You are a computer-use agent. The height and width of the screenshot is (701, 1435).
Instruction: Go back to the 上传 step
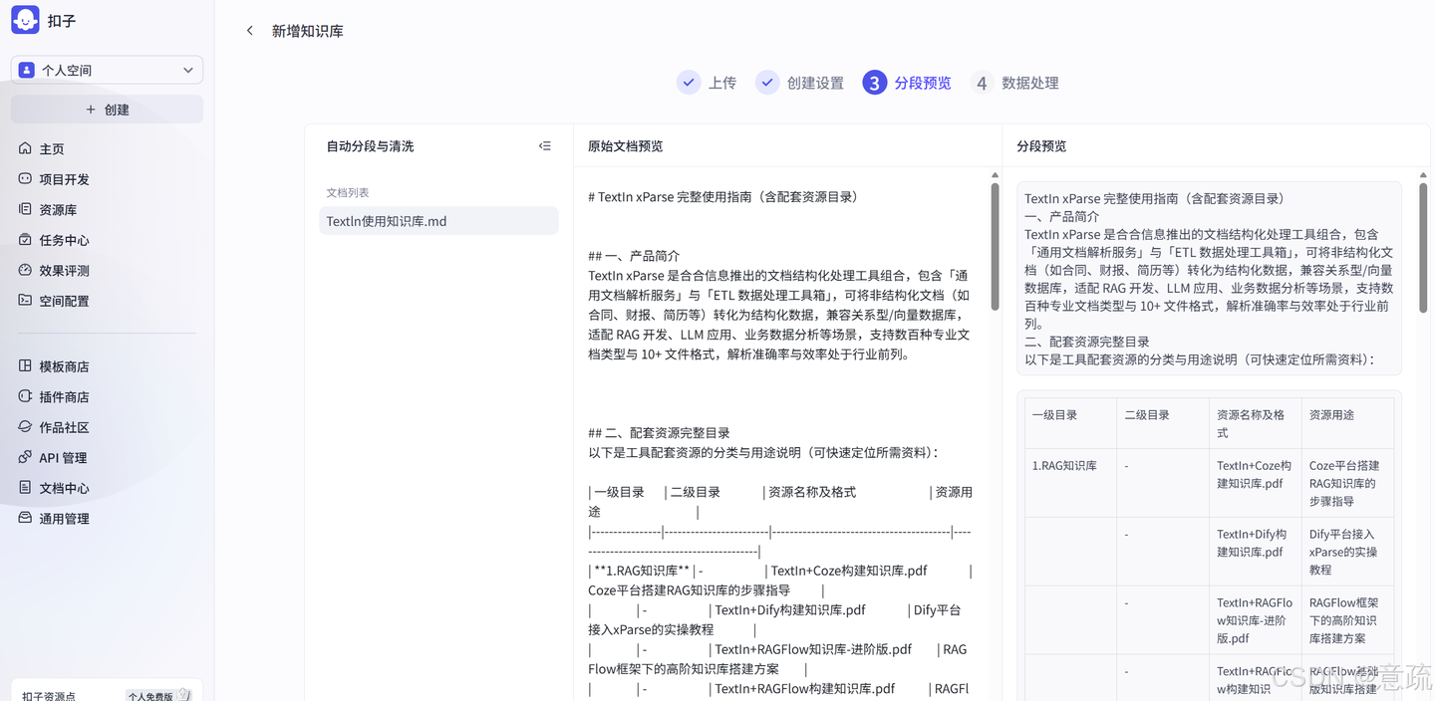[x=707, y=83]
